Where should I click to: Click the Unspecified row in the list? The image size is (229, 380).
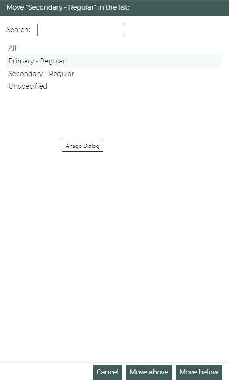[114, 86]
